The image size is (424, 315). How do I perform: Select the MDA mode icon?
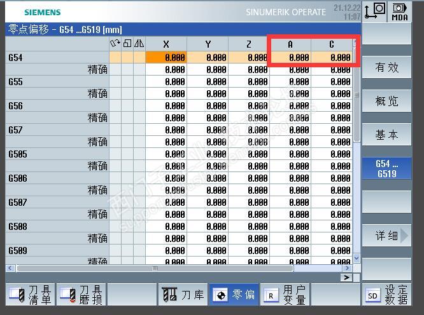[x=400, y=12]
